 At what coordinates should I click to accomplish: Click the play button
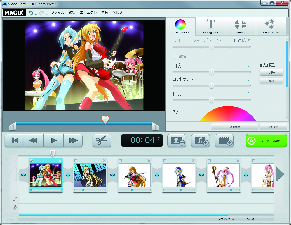[x=54, y=141]
